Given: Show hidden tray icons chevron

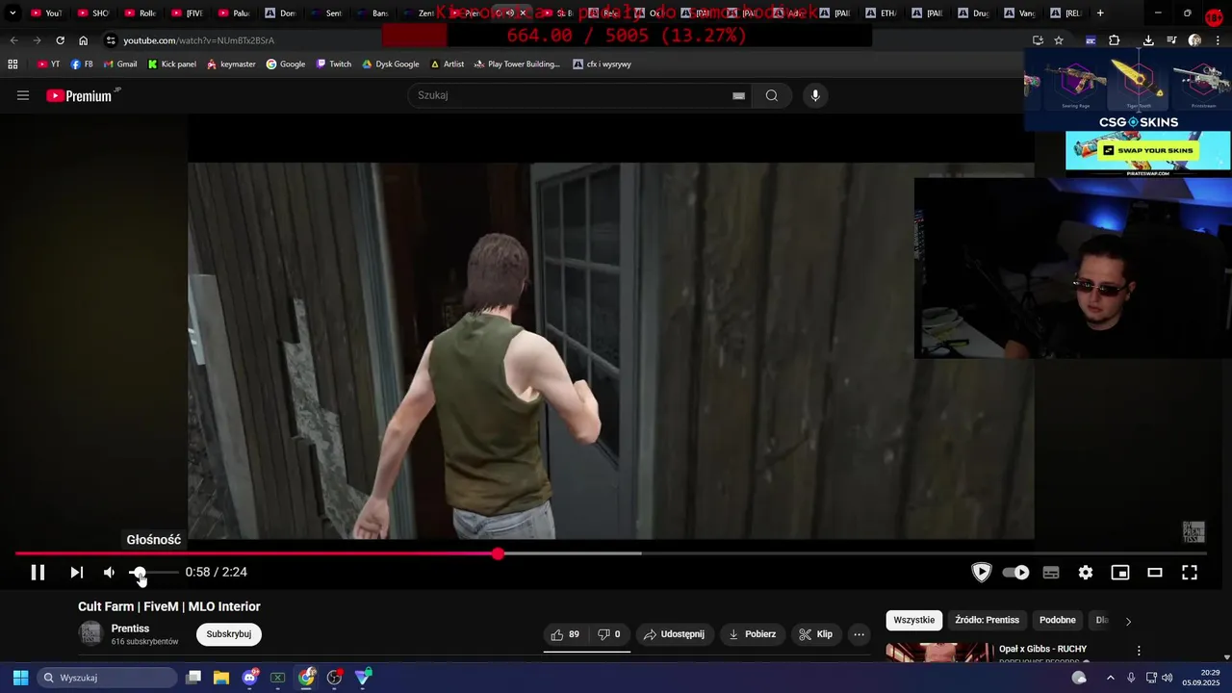Looking at the screenshot, I should click(1110, 678).
